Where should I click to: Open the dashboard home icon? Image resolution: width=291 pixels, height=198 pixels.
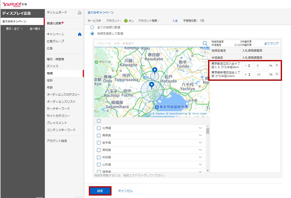coord(80,13)
